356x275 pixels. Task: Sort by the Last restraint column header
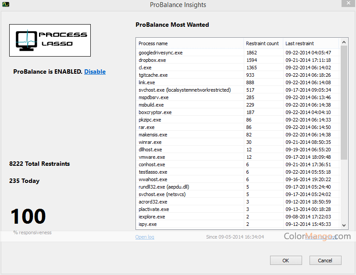pyautogui.click(x=311, y=43)
